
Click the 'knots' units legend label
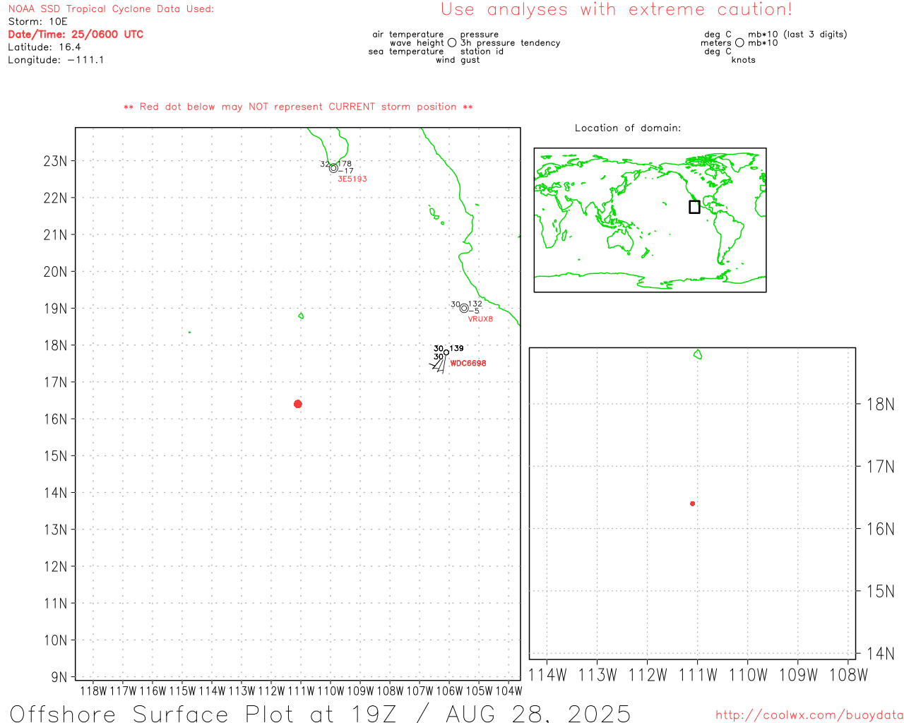coord(744,60)
